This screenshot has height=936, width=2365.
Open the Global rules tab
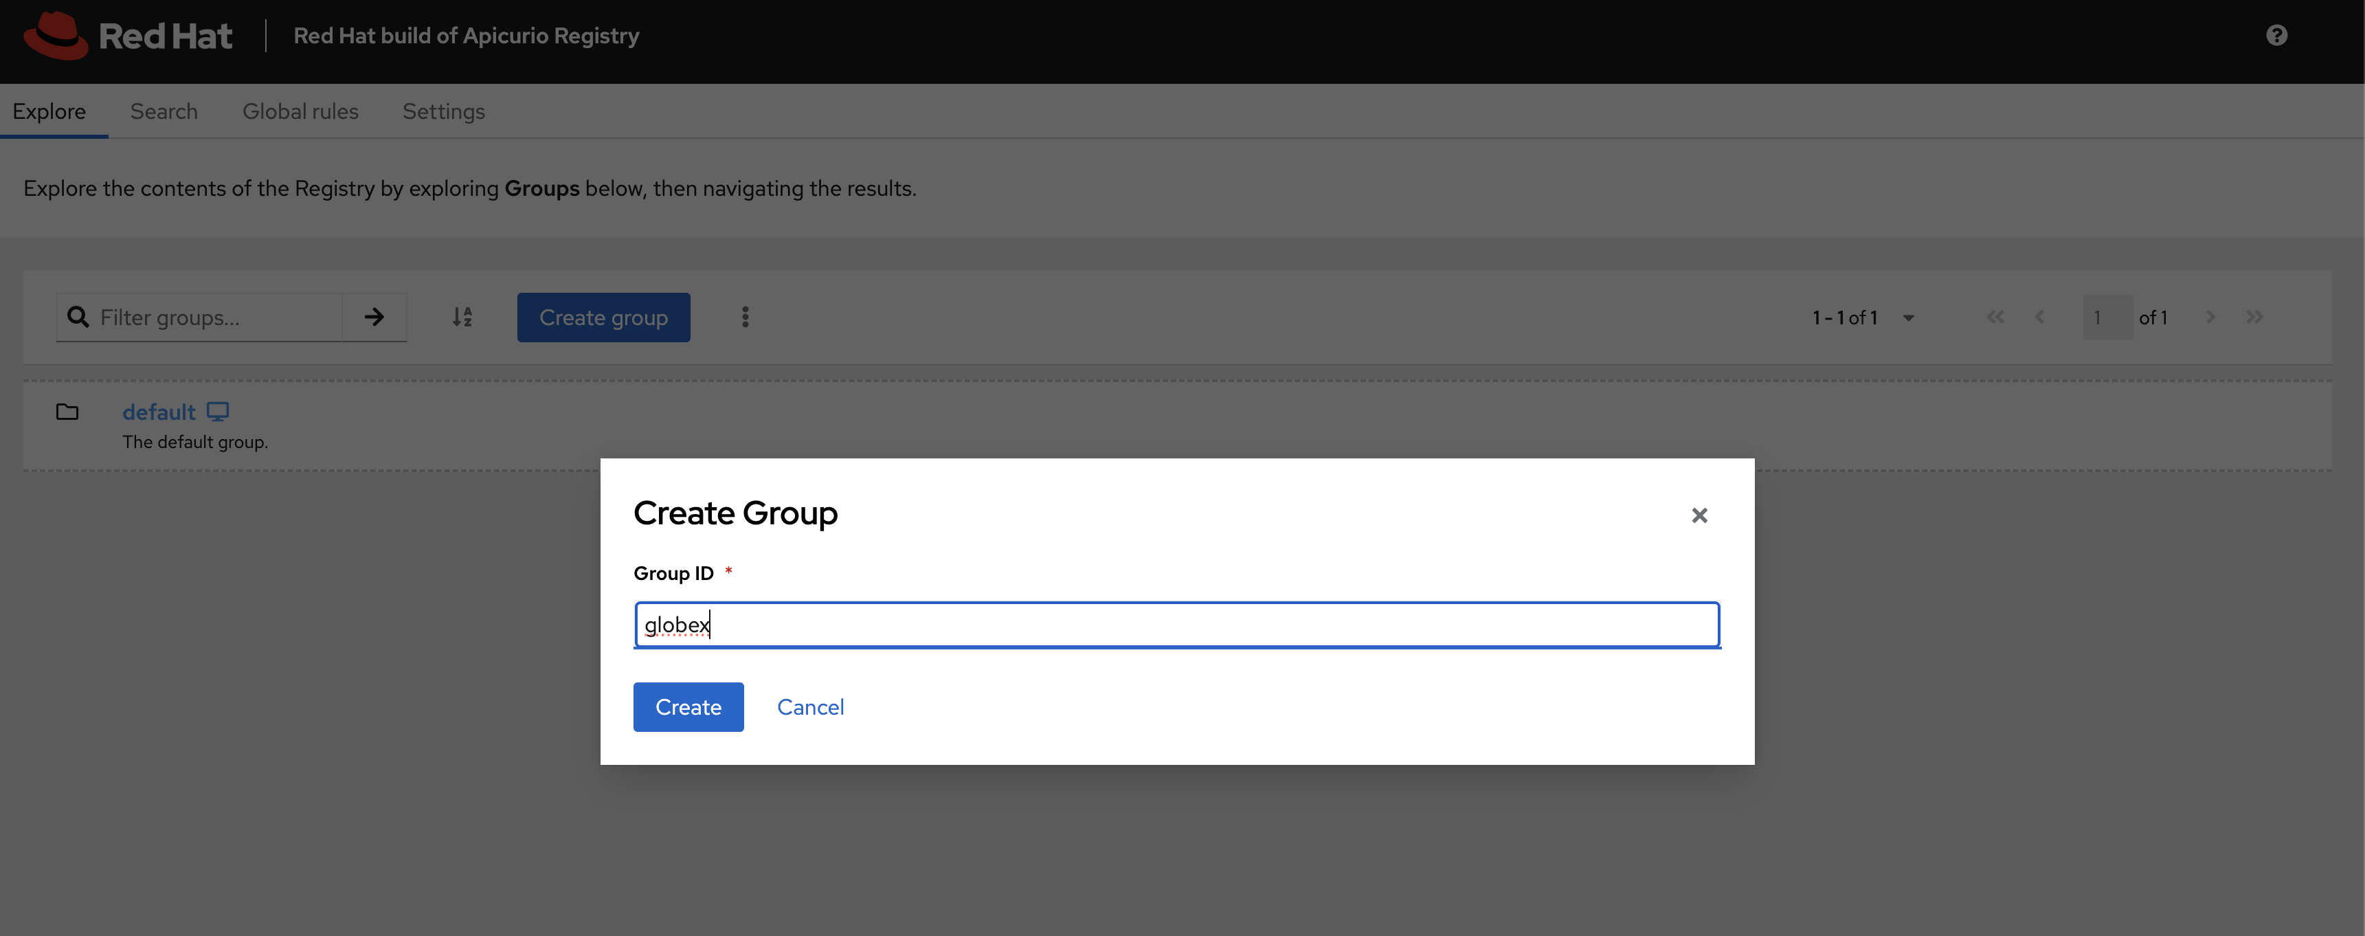click(300, 110)
